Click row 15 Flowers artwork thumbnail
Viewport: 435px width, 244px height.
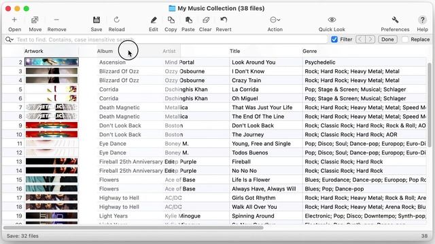pos(52,180)
